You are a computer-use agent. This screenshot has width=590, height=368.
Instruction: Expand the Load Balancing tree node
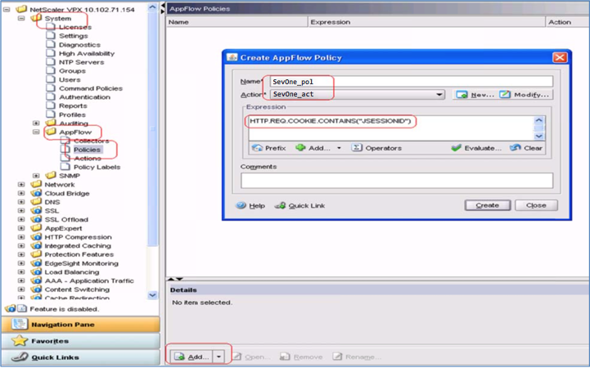point(21,272)
